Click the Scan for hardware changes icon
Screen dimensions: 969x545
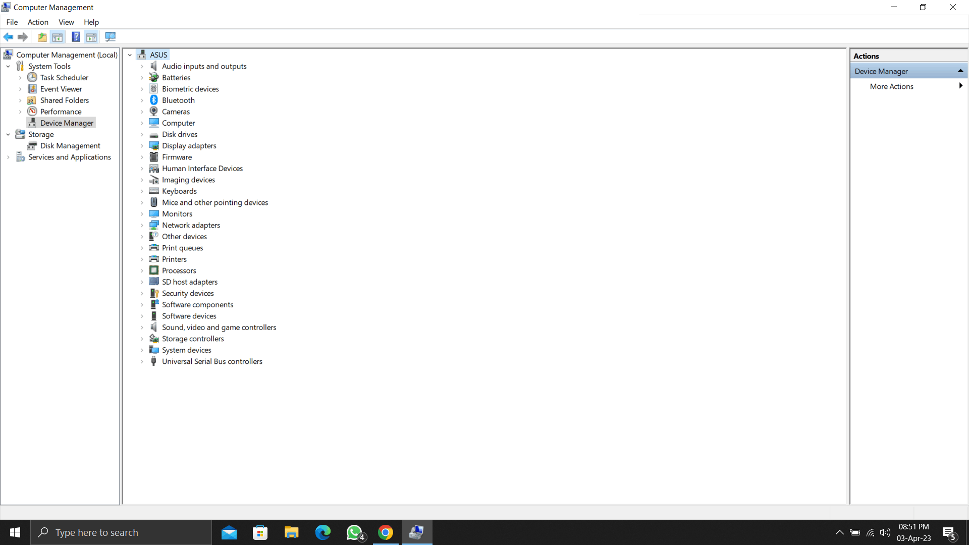(110, 37)
